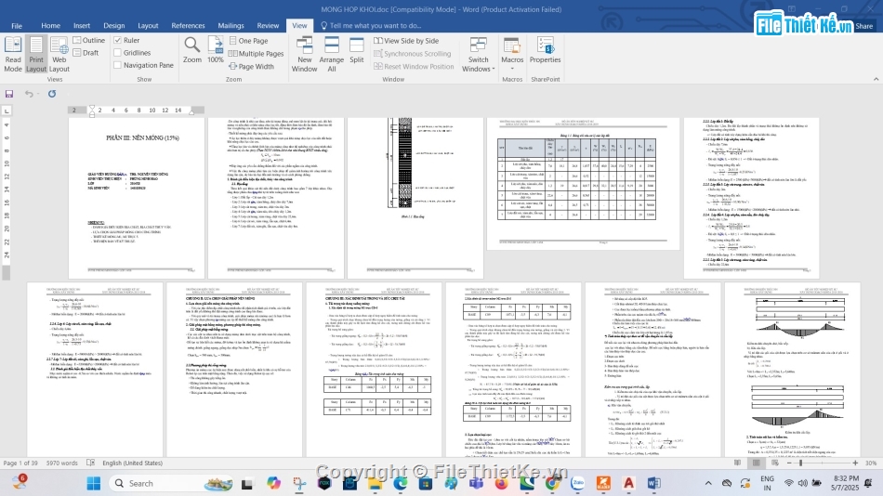Select Print Layout in status bar
The width and height of the screenshot is (883, 496).
pos(757,463)
